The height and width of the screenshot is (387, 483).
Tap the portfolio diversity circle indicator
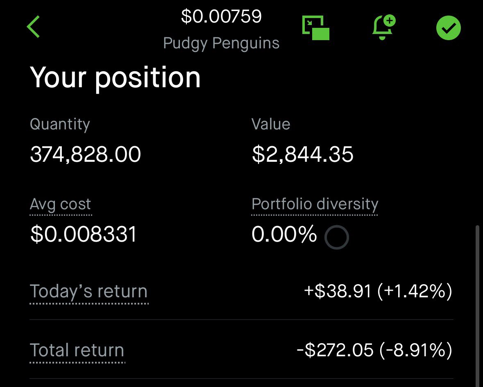[336, 237]
